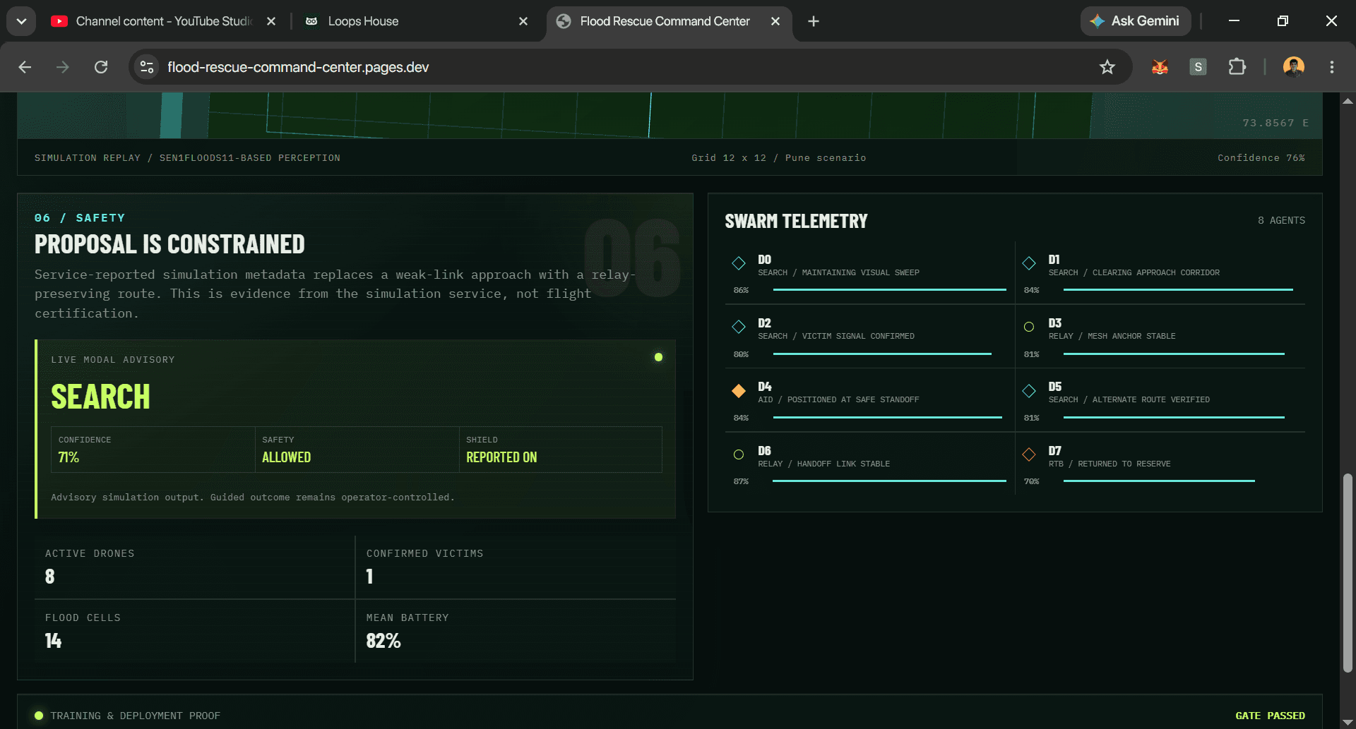Minimize the Chrome window
The height and width of the screenshot is (729, 1356).
coord(1234,21)
